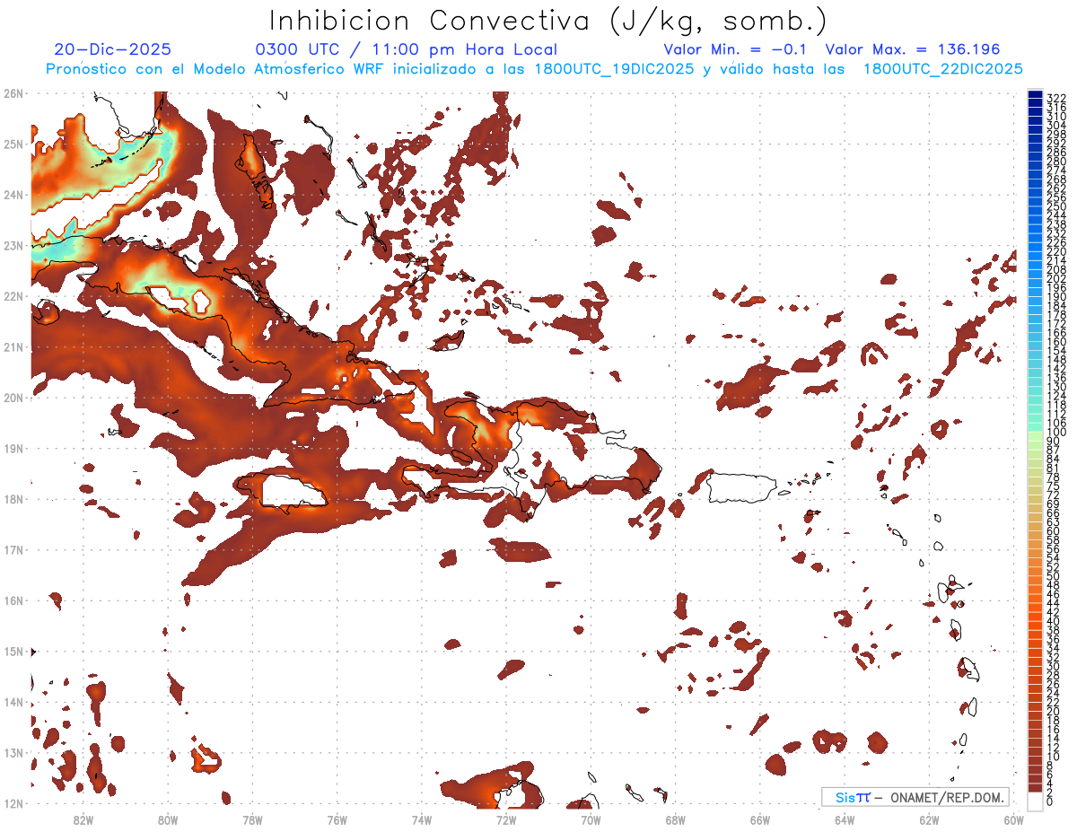Click the 14N latitude label
The image size is (1077, 832).
click(x=13, y=702)
